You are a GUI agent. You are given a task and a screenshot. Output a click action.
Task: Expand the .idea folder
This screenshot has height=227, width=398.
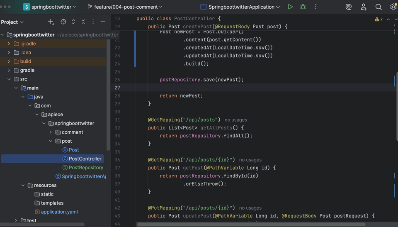[x=9, y=53]
